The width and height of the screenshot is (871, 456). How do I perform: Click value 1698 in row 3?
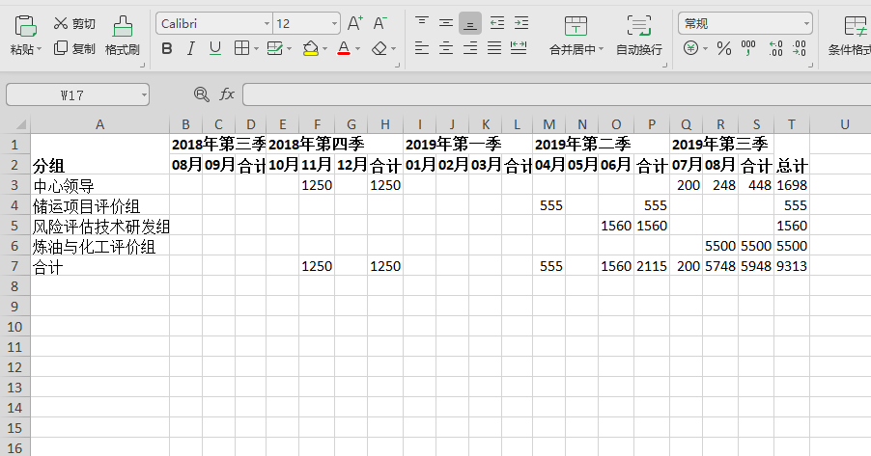[x=792, y=185]
